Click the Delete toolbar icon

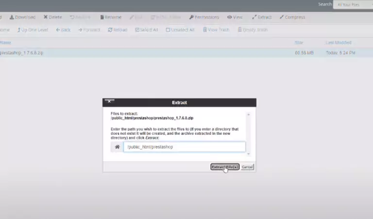click(46, 17)
